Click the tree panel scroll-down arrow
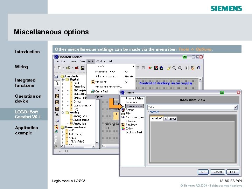 [x=97, y=142]
